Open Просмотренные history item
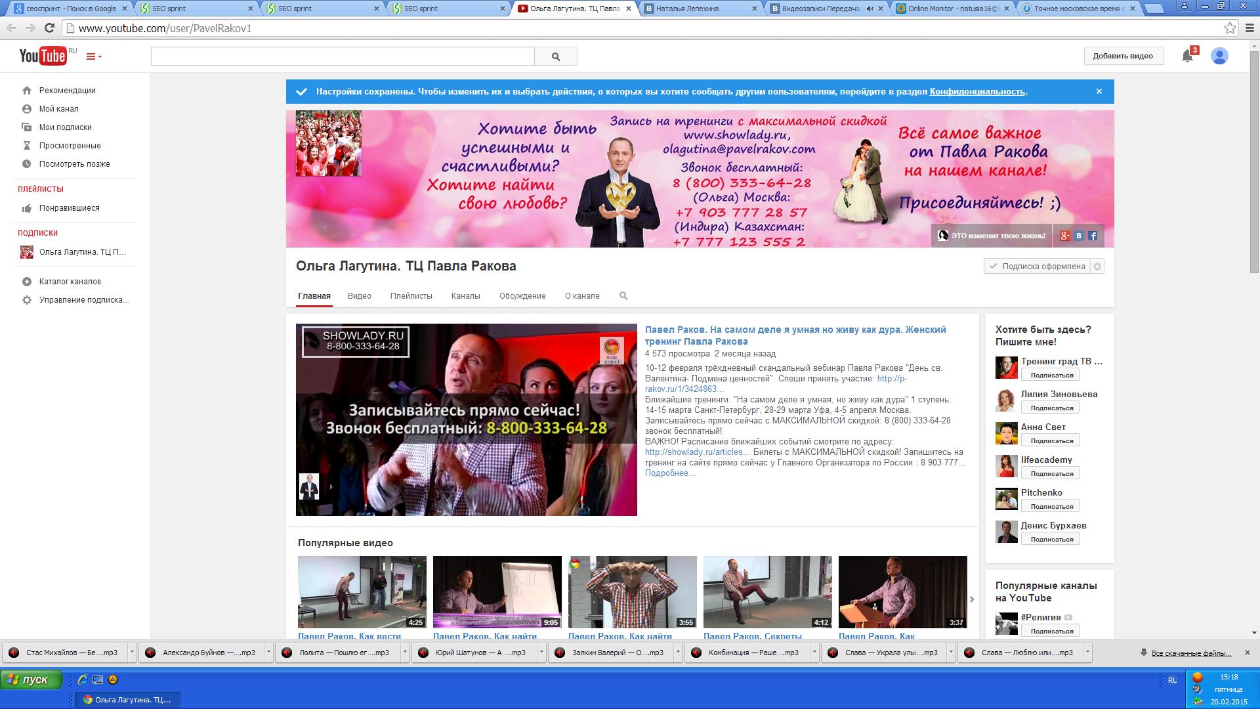 [70, 146]
